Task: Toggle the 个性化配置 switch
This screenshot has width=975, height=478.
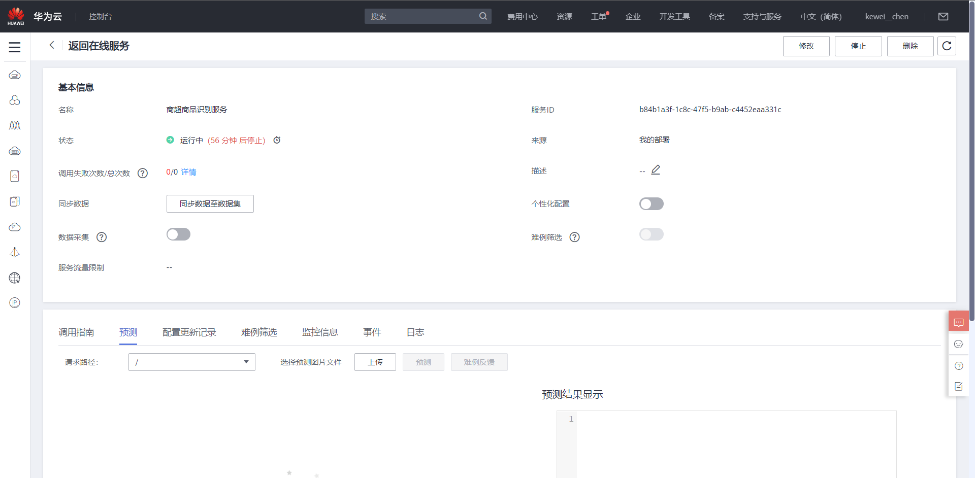Action: pos(652,203)
